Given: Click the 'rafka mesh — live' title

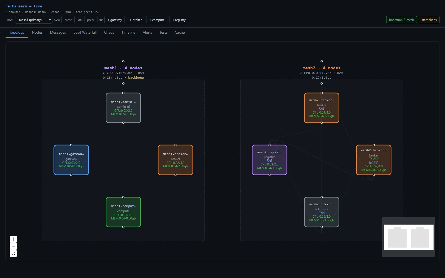Looking at the screenshot, I should click(x=24, y=6).
